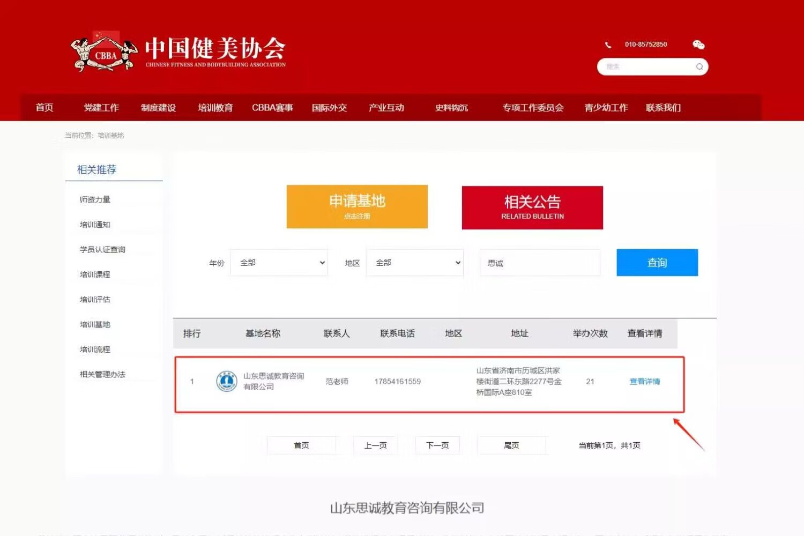Expand the 地区 dropdown
Image resolution: width=804 pixels, height=536 pixels.
pyautogui.click(x=414, y=263)
